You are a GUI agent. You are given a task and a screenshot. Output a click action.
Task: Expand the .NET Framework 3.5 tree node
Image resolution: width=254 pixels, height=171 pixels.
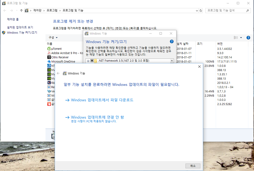(x=88, y=61)
